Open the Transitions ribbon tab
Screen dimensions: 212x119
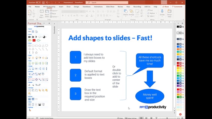point(86,7)
